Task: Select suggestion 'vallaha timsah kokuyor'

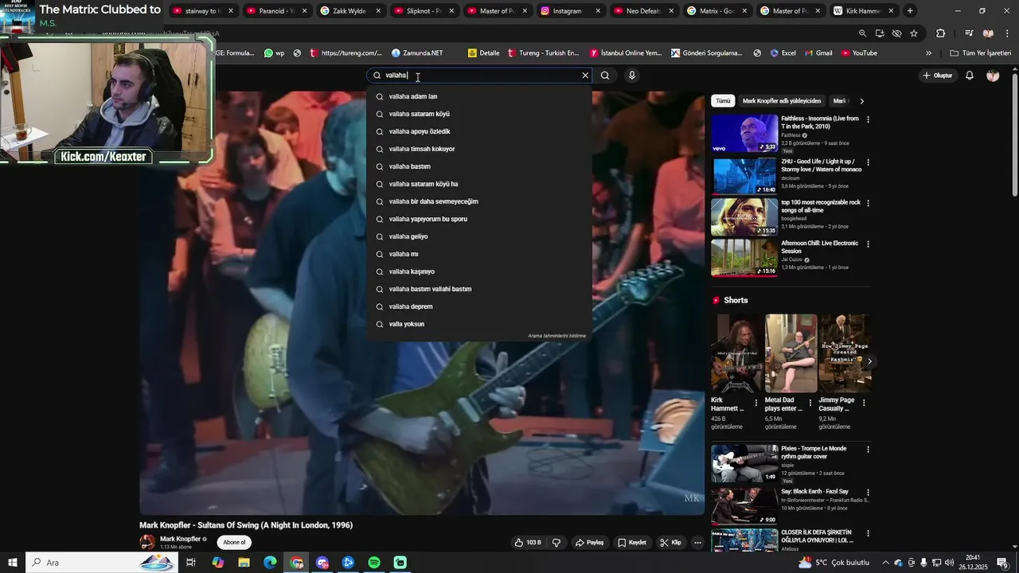Action: coord(479,149)
